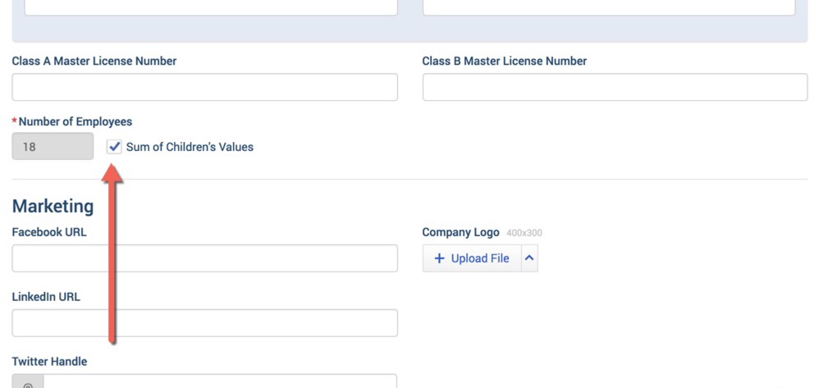Click the top-left partially visible input field
The height and width of the screenshot is (388, 819).
click(x=211, y=7)
